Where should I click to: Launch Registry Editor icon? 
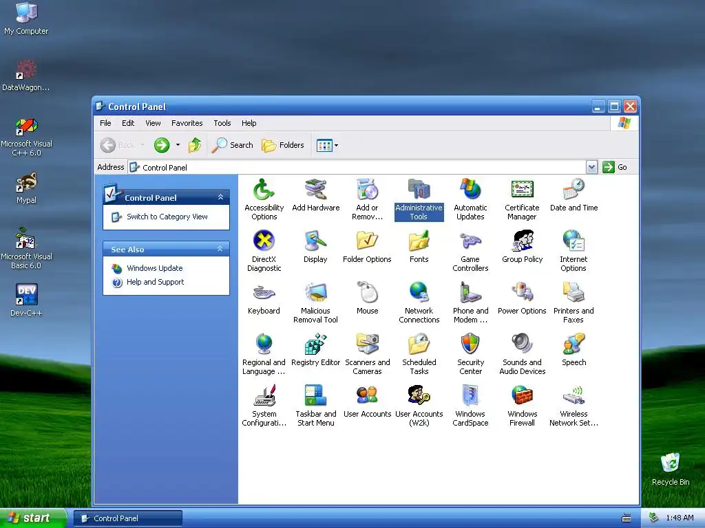(x=315, y=350)
